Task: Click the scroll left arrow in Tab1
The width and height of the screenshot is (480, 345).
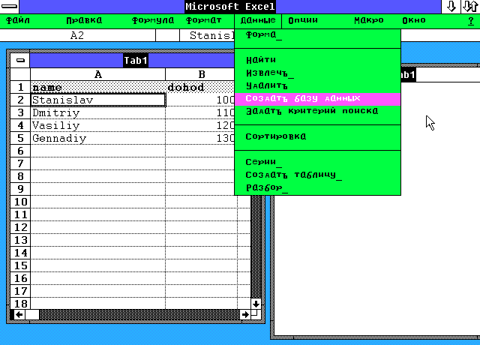Action: (19, 315)
